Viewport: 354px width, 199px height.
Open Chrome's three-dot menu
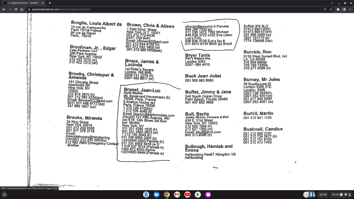point(350,9)
